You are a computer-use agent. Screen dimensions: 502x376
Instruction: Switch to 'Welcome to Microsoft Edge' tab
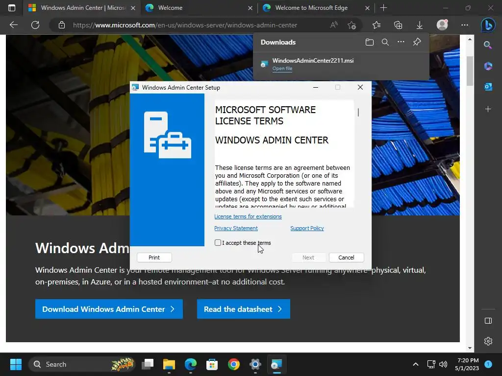tap(316, 8)
